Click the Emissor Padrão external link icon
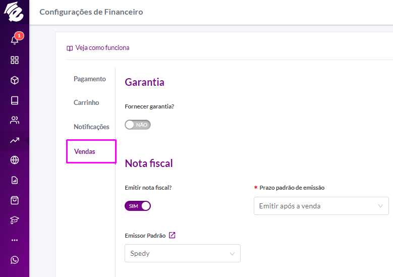 pyautogui.click(x=172, y=235)
